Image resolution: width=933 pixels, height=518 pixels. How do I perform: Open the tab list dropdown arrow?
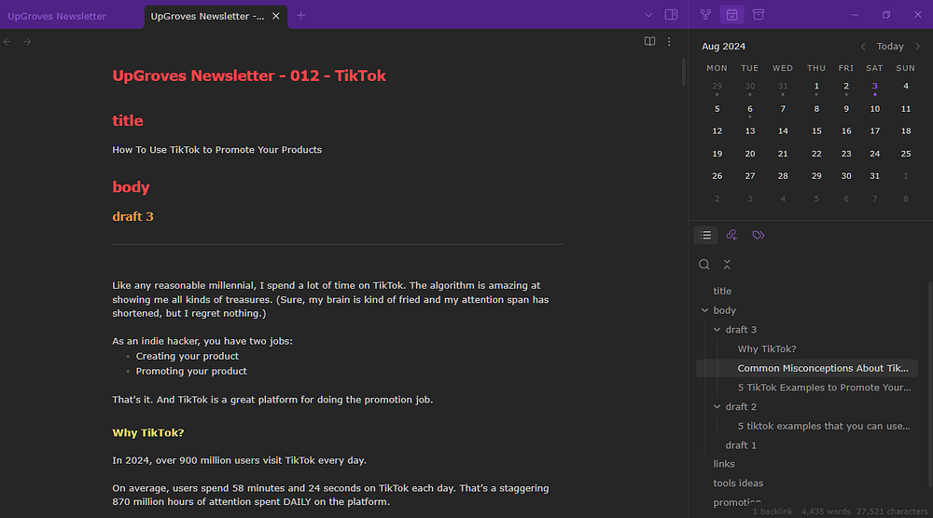(648, 16)
